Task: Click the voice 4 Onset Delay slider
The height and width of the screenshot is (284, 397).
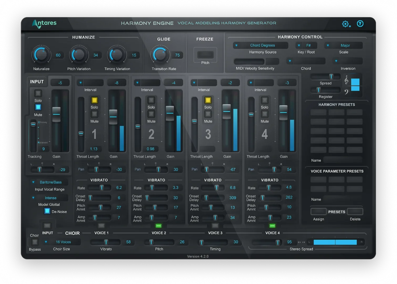Action: 270,197
